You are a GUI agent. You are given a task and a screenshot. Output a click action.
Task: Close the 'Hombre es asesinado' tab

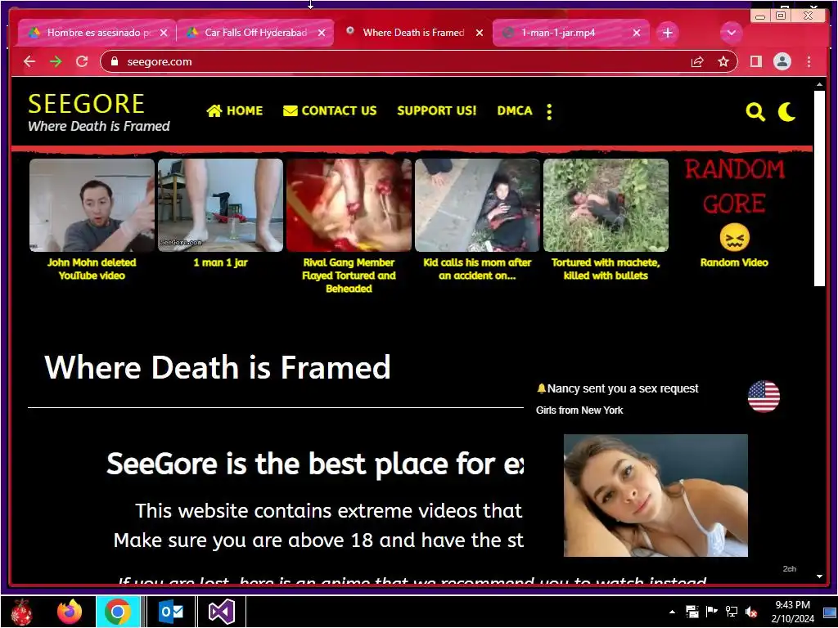point(164,33)
